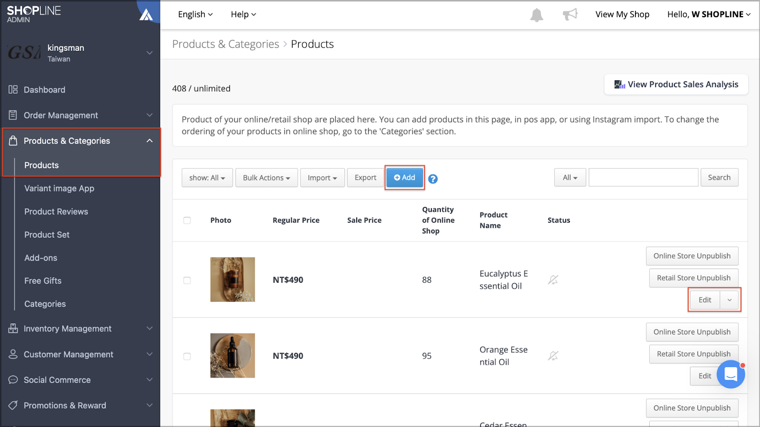This screenshot has height=427, width=760.
Task: Click the Search button
Action: click(719, 177)
